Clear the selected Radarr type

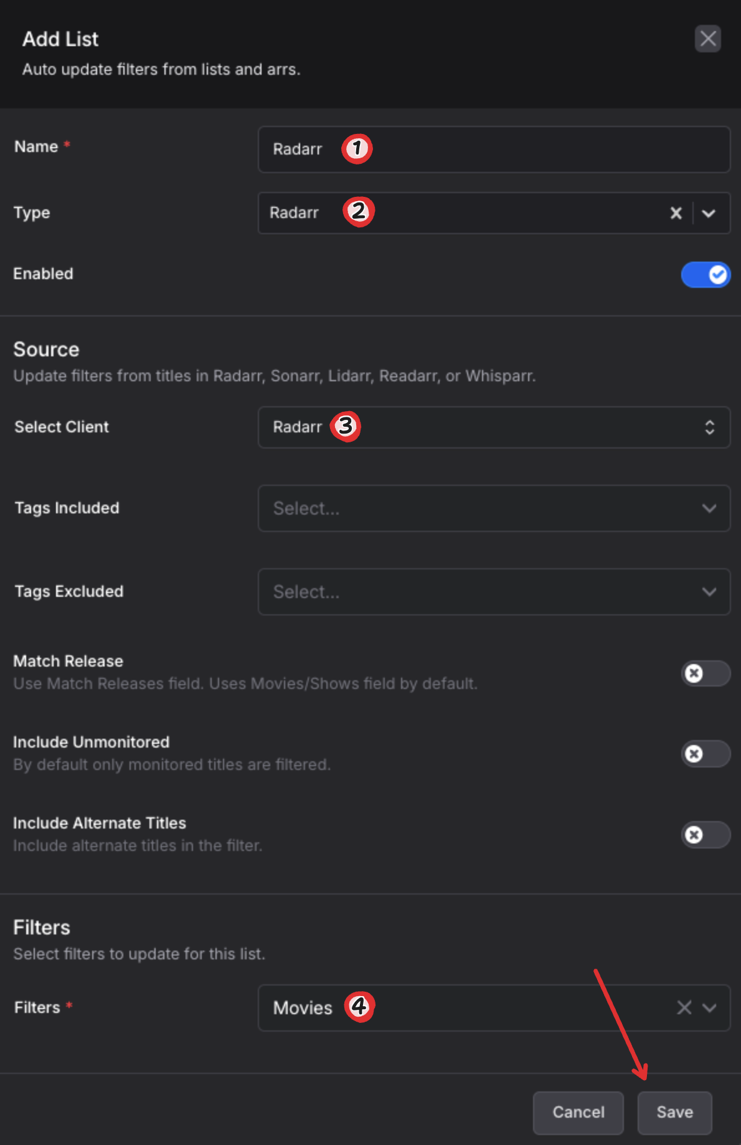[x=676, y=213]
